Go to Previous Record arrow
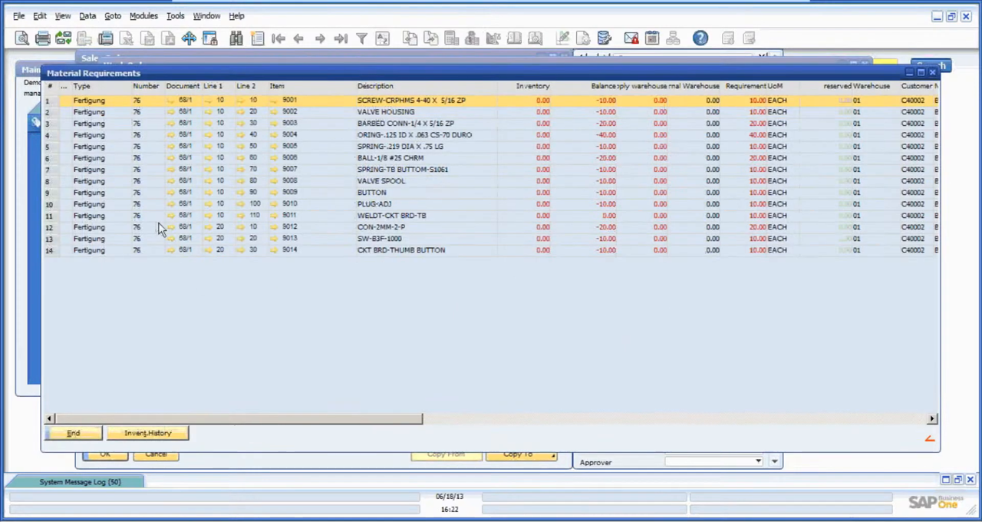Screen dimensions: 982x522 [299, 38]
